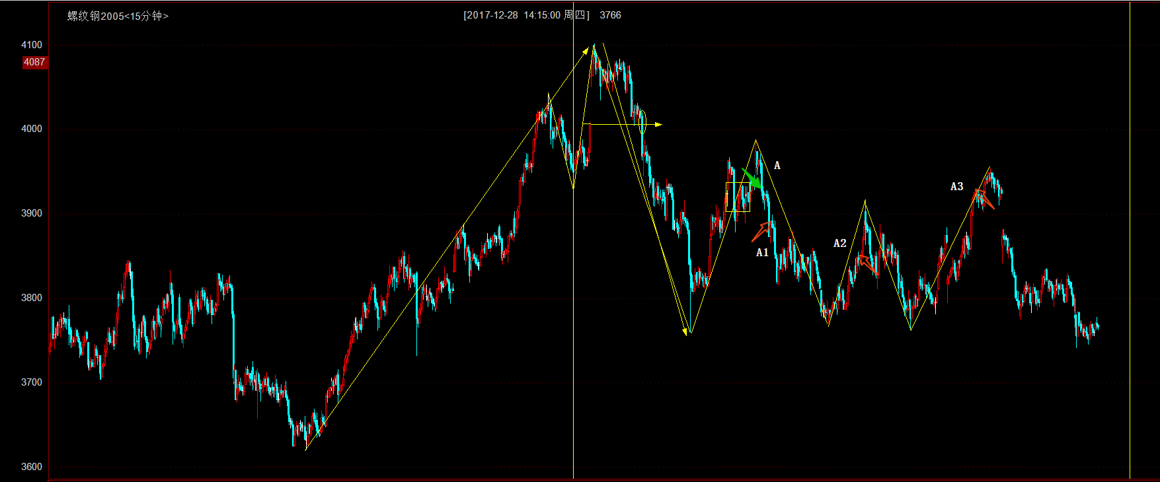Click the 3800 price axis label

(32, 298)
